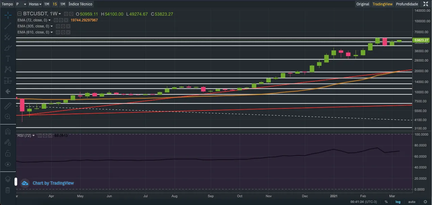Hide the EMA 305 indicator
Image resolution: width=432 pixels, height=205 pixels.
58,26
